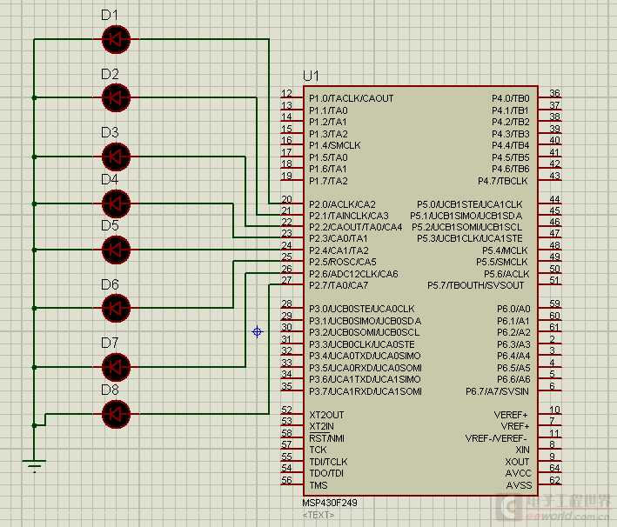Click the TDO/TDI pin label
The width and height of the screenshot is (617, 527).
tap(326, 473)
